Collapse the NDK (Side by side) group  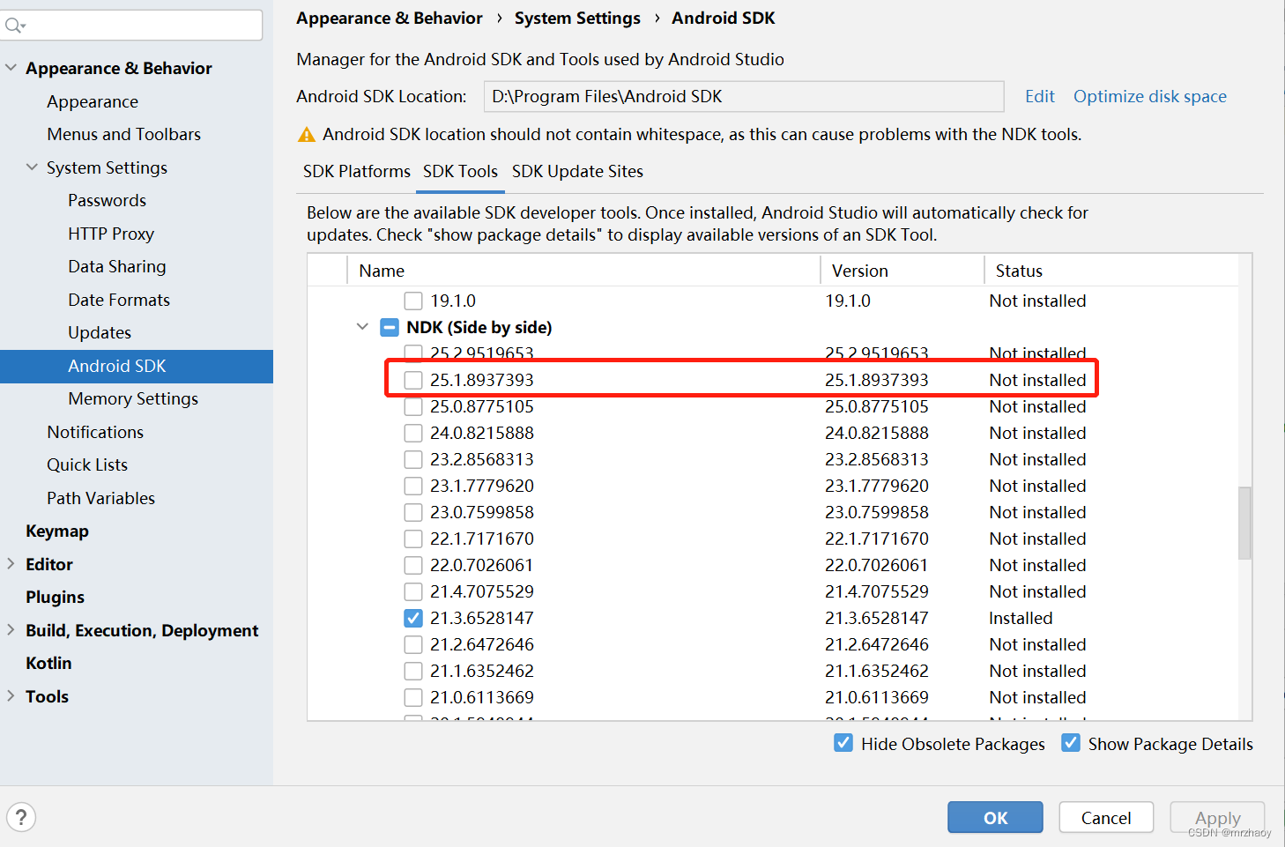362,327
